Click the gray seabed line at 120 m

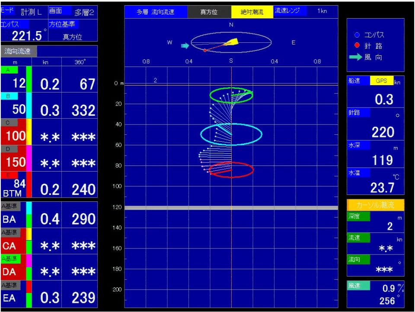(x=231, y=208)
